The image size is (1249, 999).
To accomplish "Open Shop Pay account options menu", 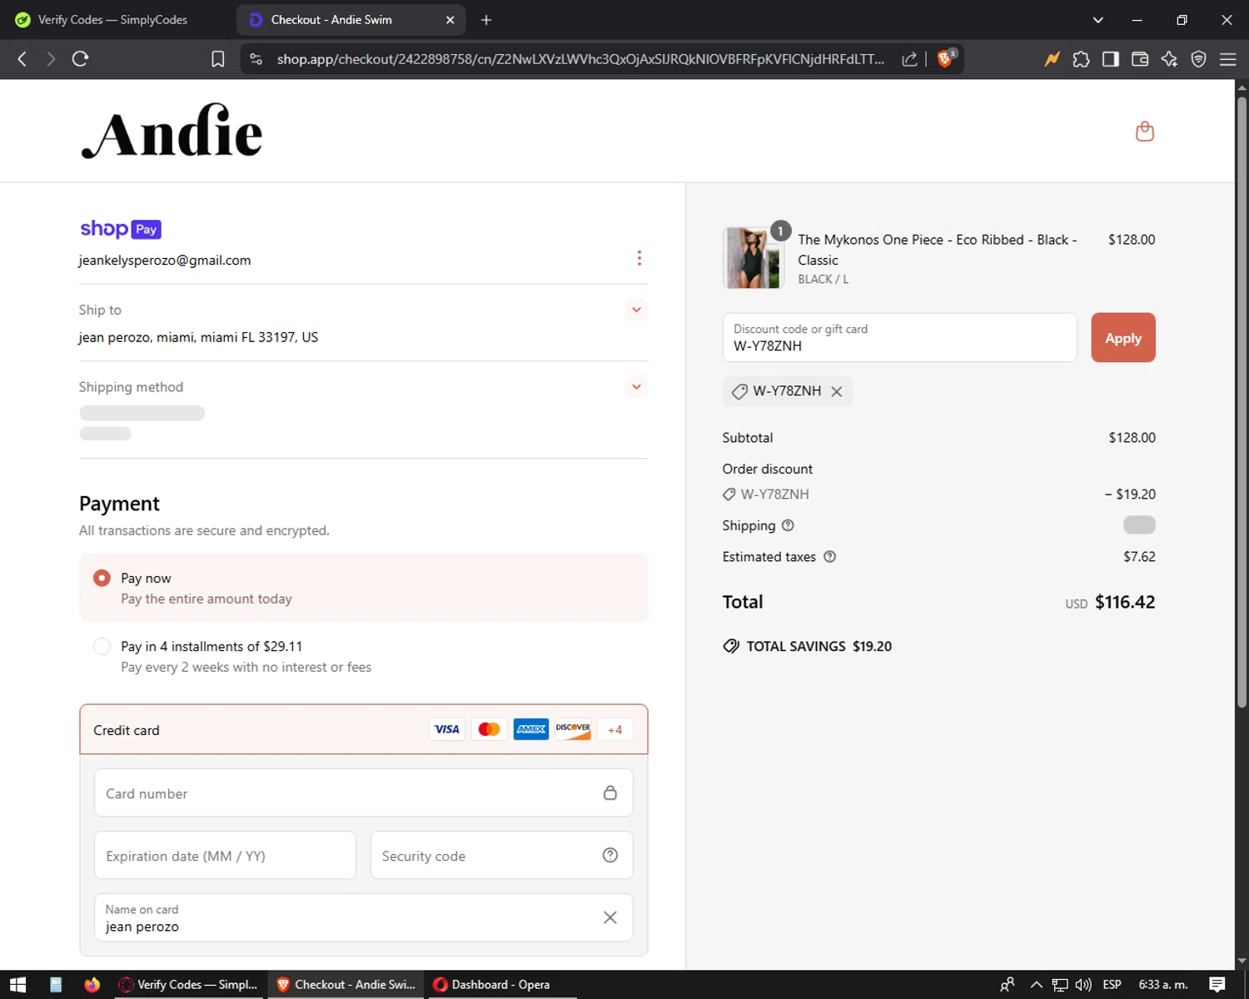I will pos(639,258).
